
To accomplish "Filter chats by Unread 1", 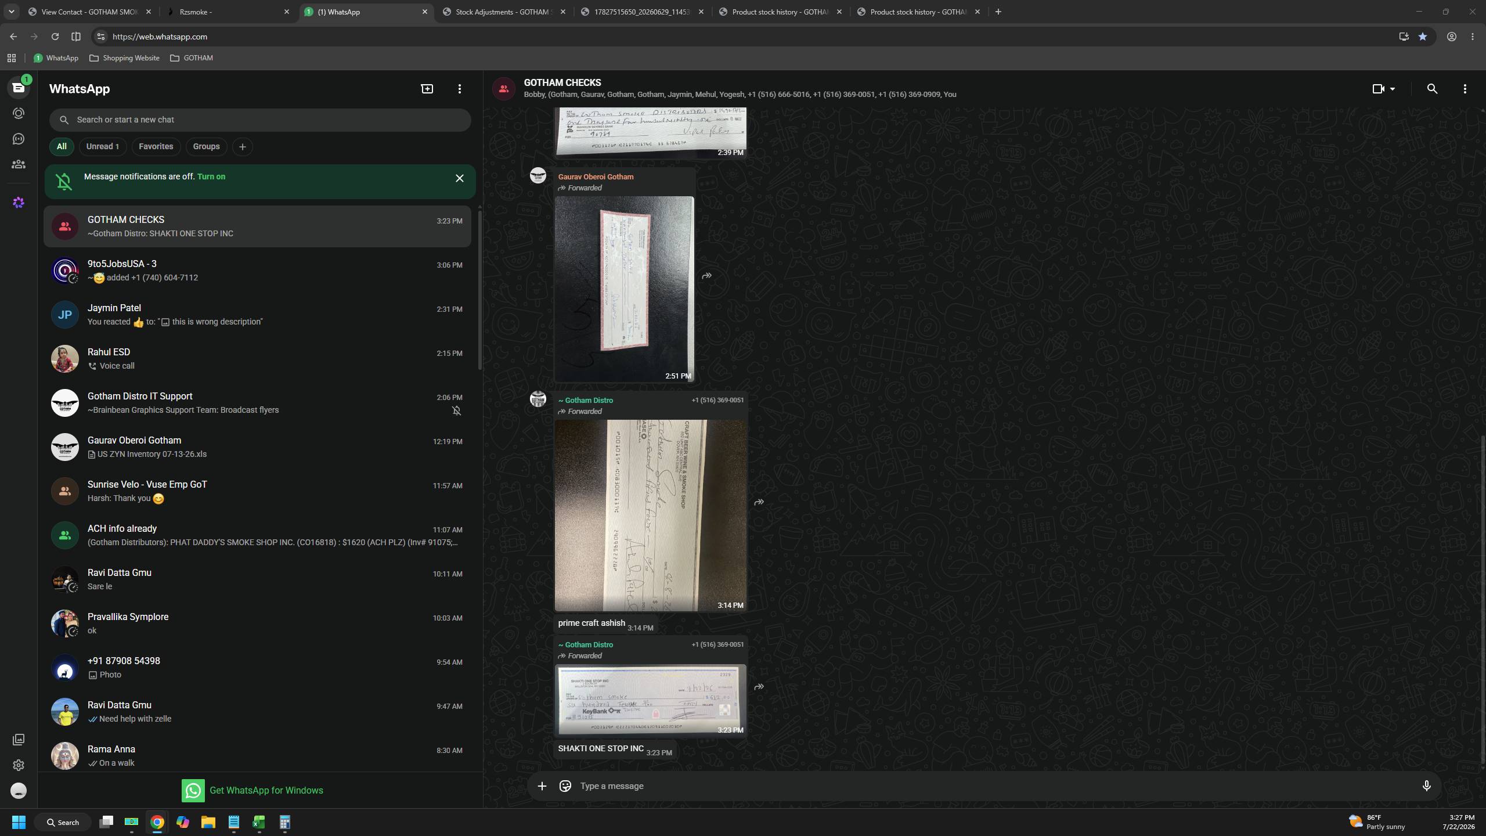I will click(x=103, y=146).
